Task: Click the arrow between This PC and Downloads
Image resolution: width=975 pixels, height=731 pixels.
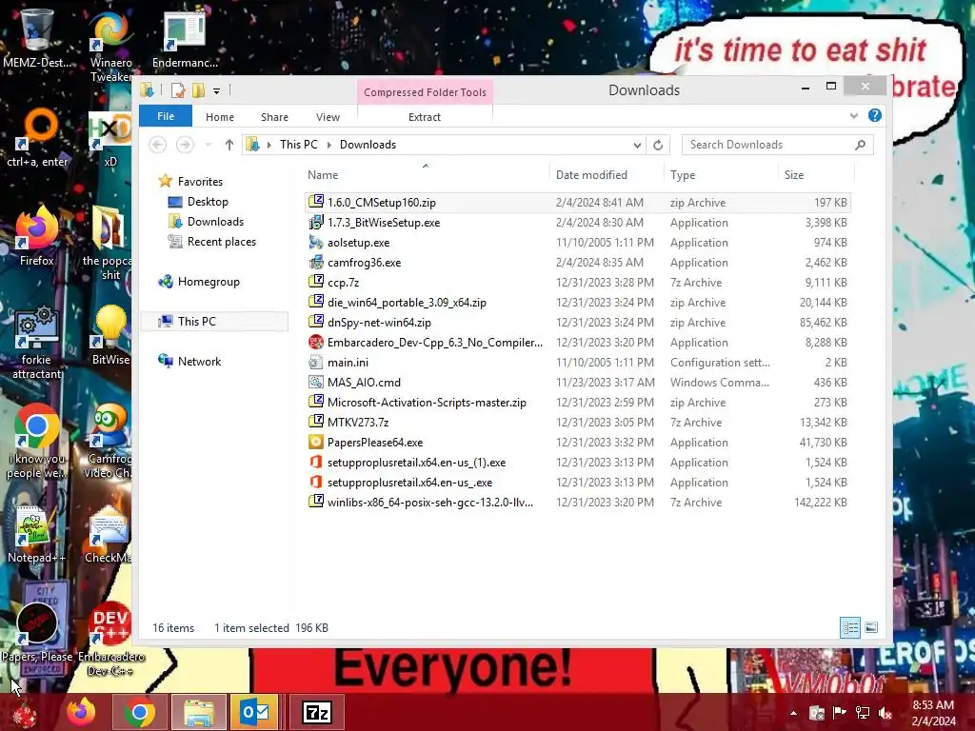Action: tap(328, 145)
